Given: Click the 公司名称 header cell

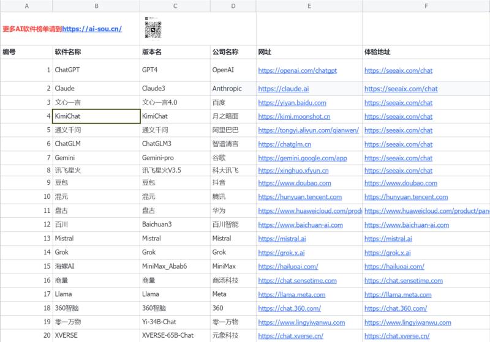Looking at the screenshot, I should (225, 52).
